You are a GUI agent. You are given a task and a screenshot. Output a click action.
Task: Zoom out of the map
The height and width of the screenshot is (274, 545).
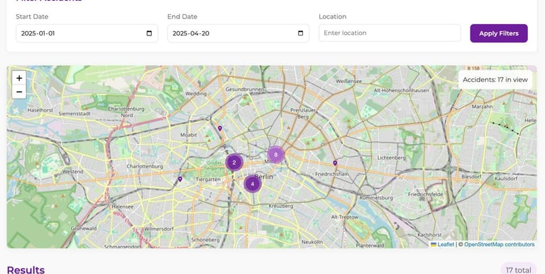click(19, 92)
